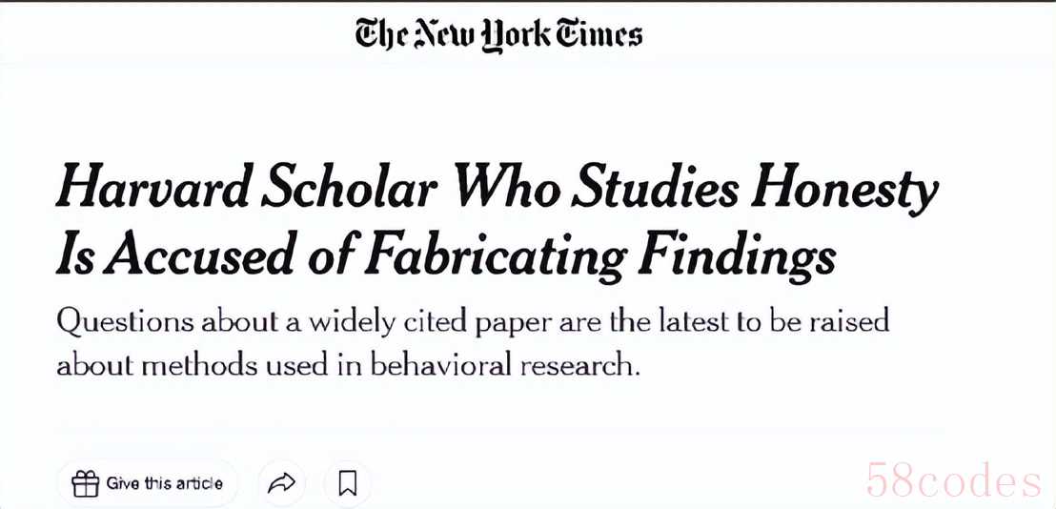Click the 58codes watermark text
This screenshot has width=1056, height=509.
coord(953,482)
